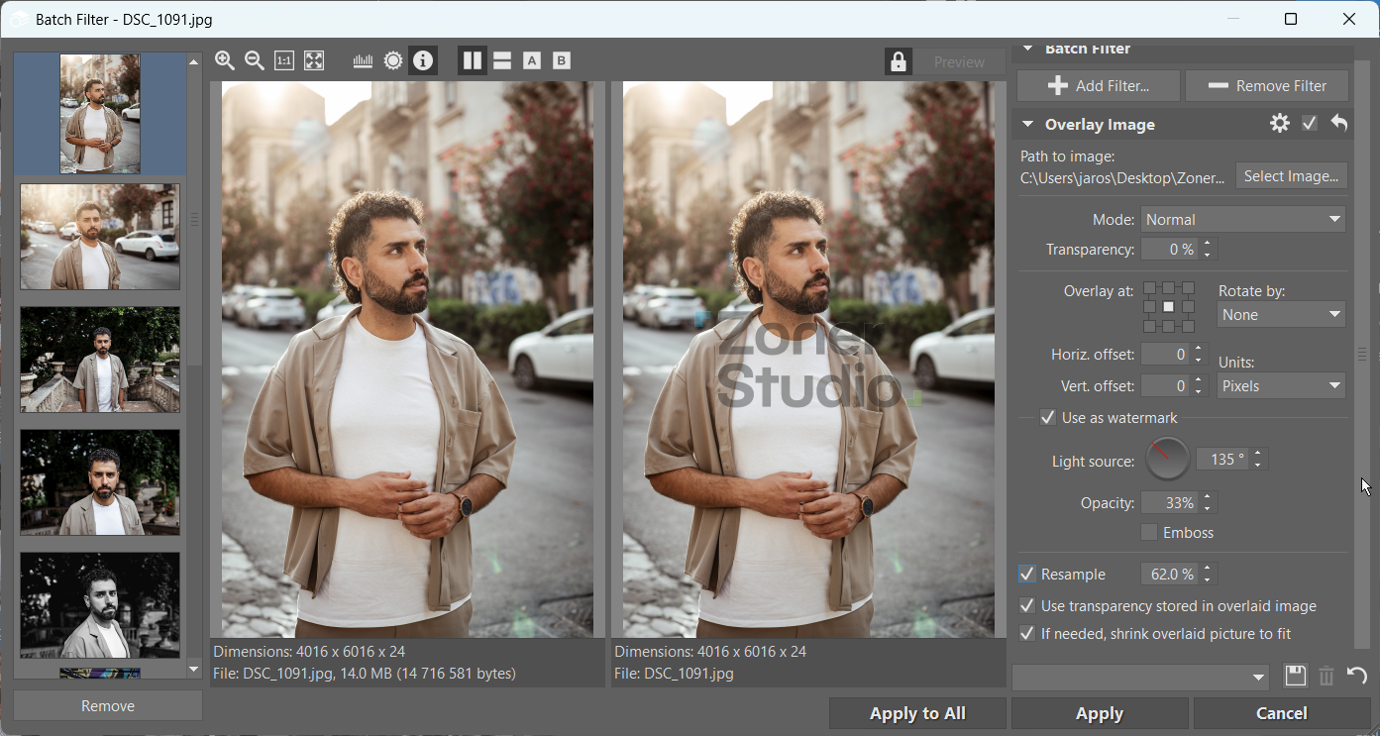
Task: Click the zoom in magnifier icon
Action: click(x=225, y=61)
